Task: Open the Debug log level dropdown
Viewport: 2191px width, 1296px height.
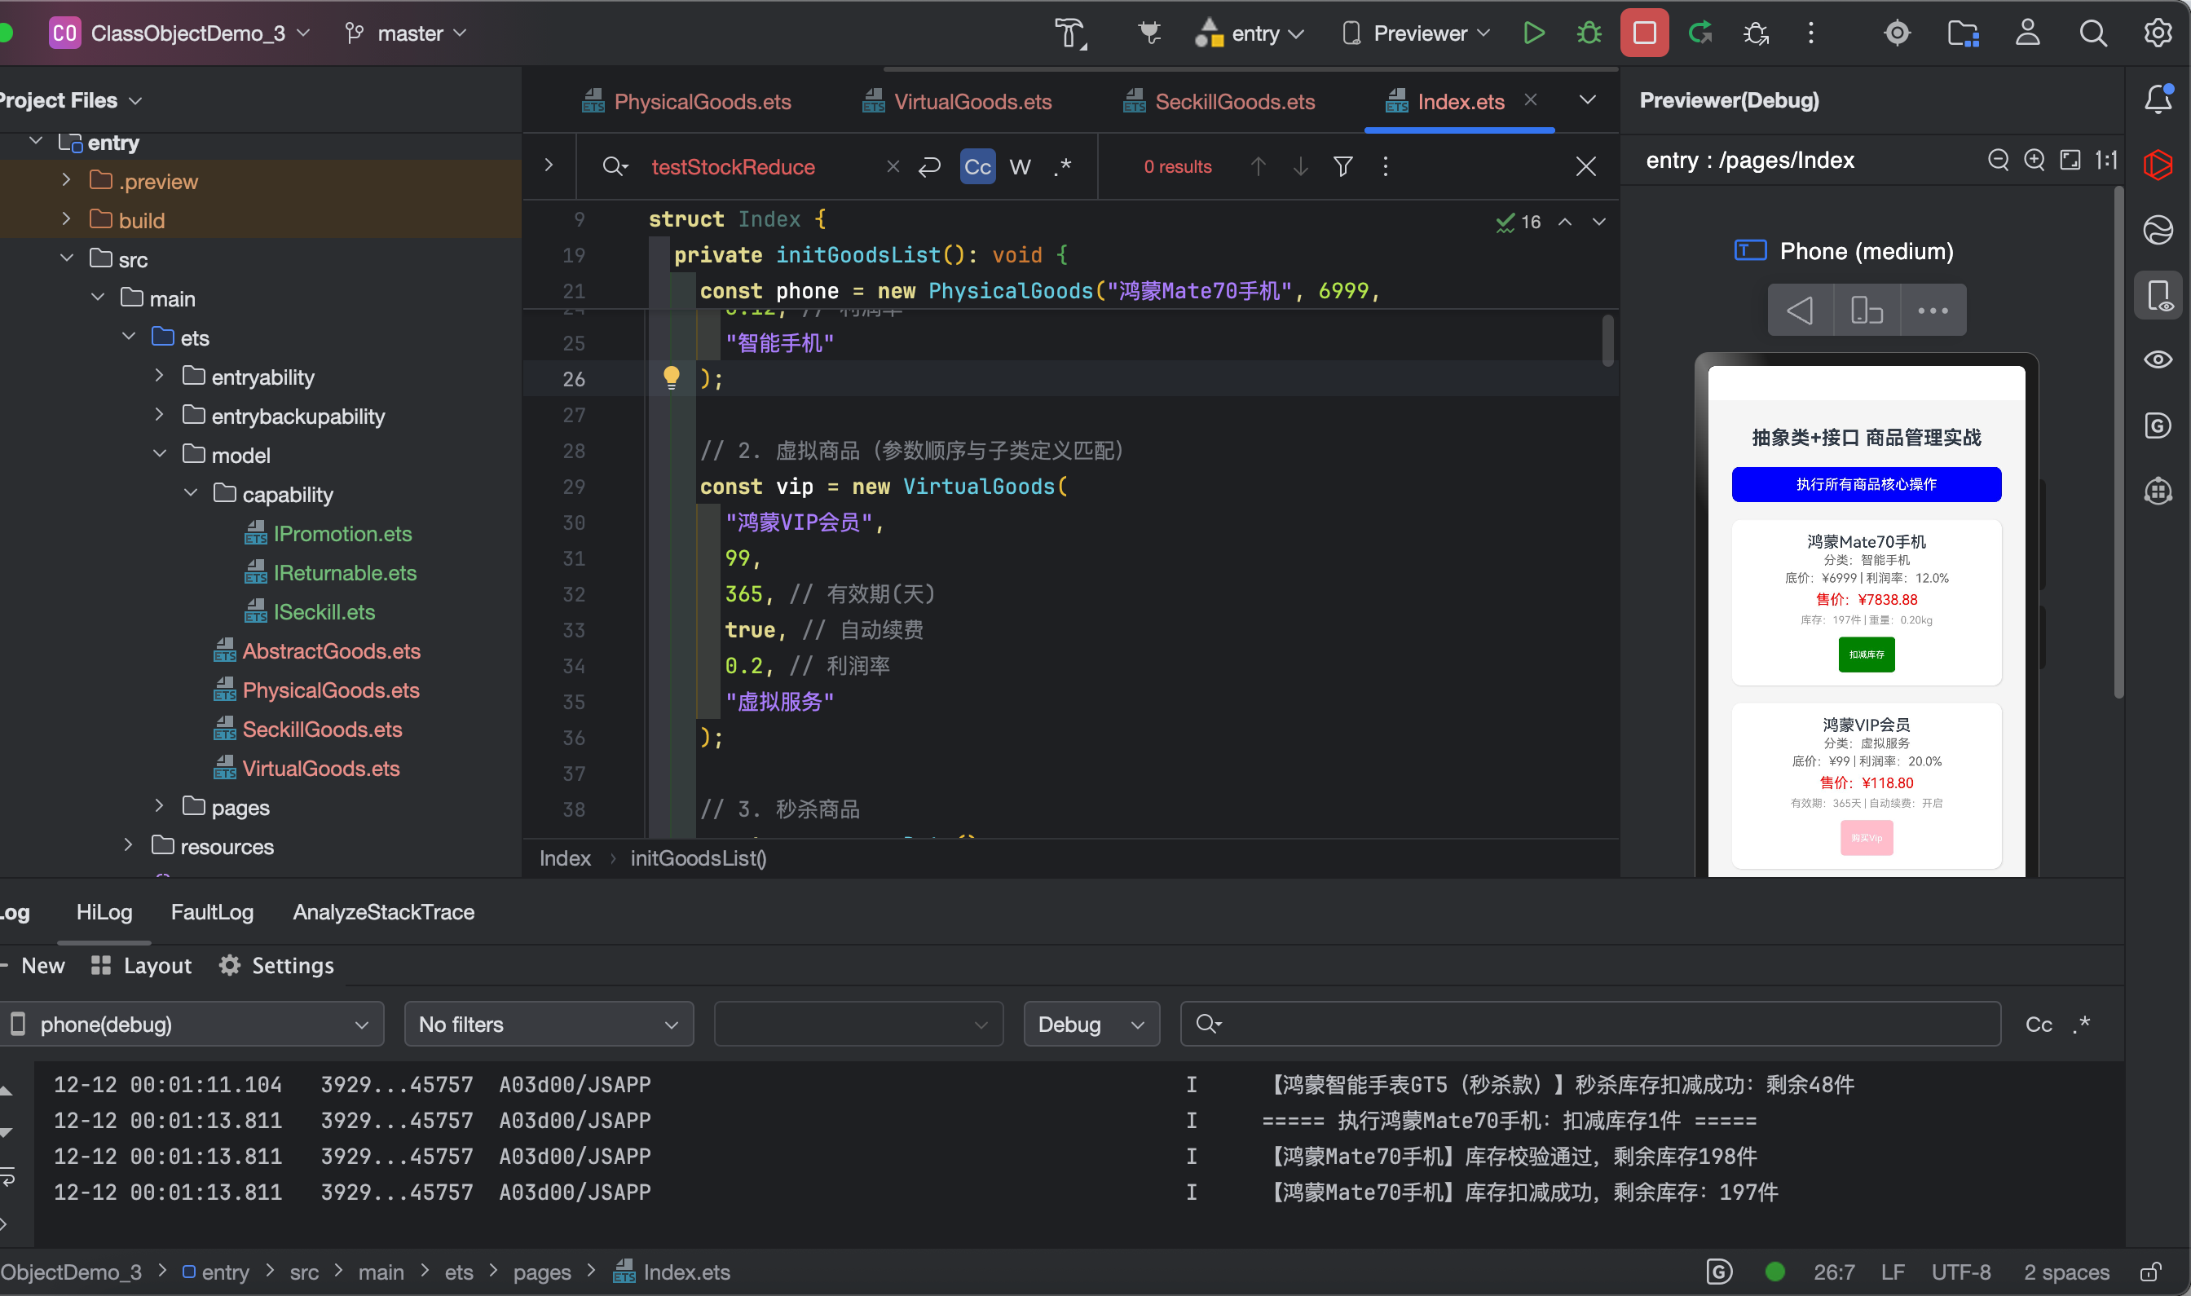Action: (x=1091, y=1025)
